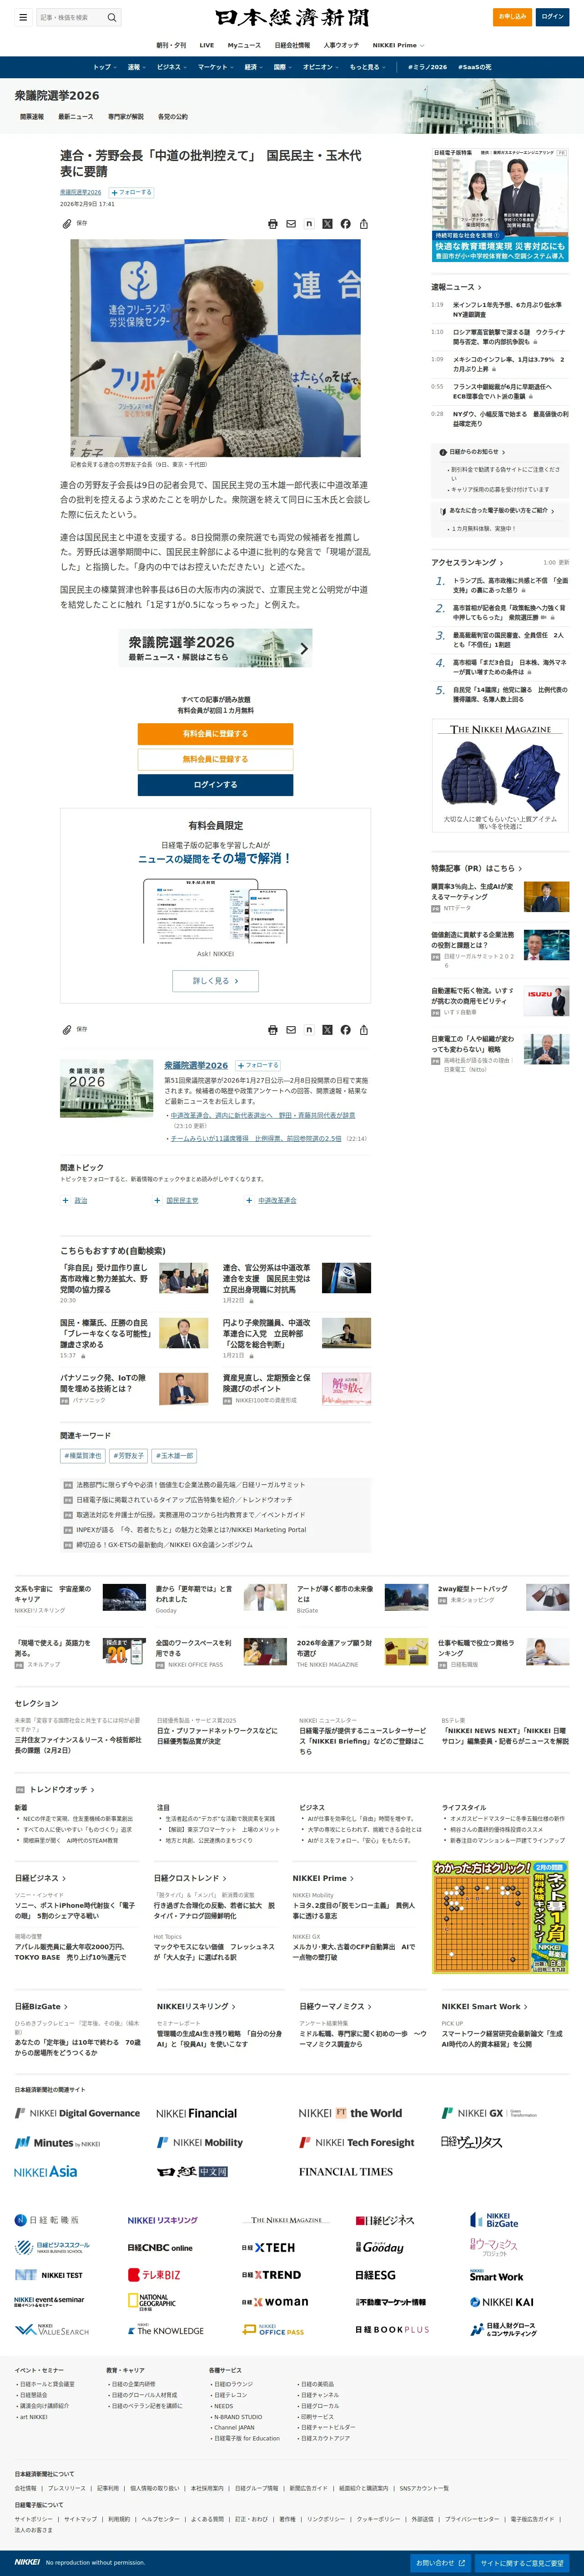Click the orange お申し込み button
The height and width of the screenshot is (2576, 584).
click(x=512, y=17)
